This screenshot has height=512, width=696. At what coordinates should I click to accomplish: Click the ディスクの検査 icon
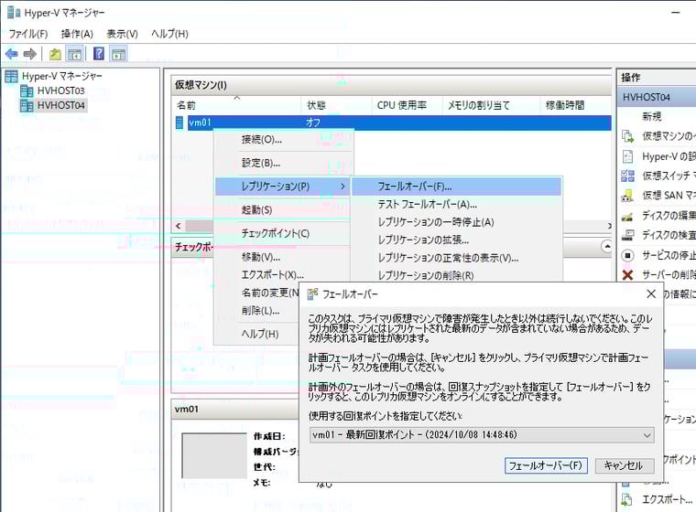(627, 235)
